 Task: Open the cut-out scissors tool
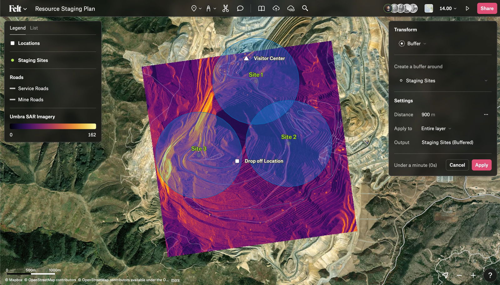pyautogui.click(x=226, y=8)
